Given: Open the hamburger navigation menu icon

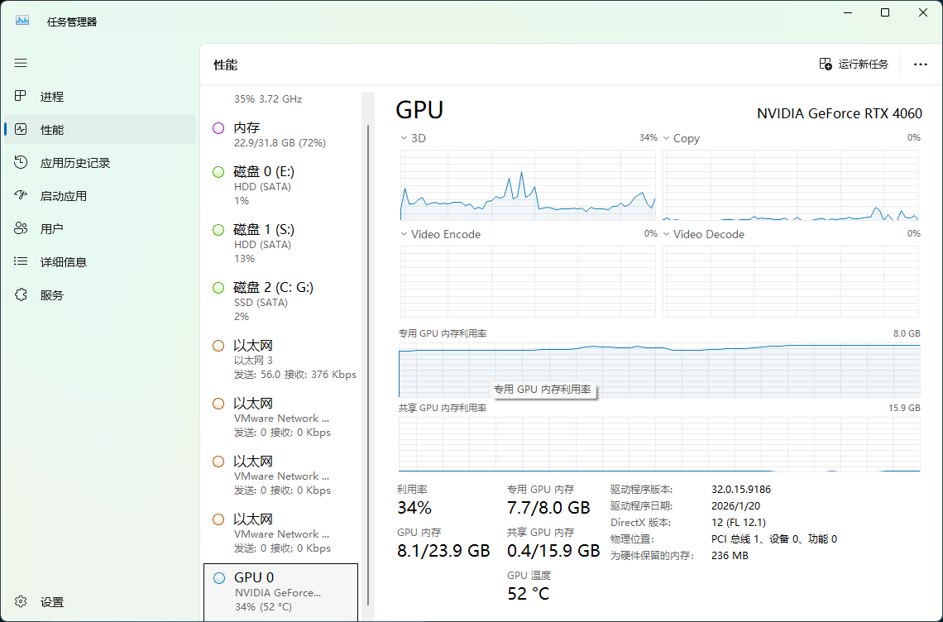Looking at the screenshot, I should [x=21, y=63].
